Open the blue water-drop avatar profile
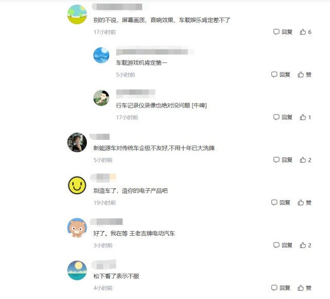The image size is (330, 299). [101, 56]
